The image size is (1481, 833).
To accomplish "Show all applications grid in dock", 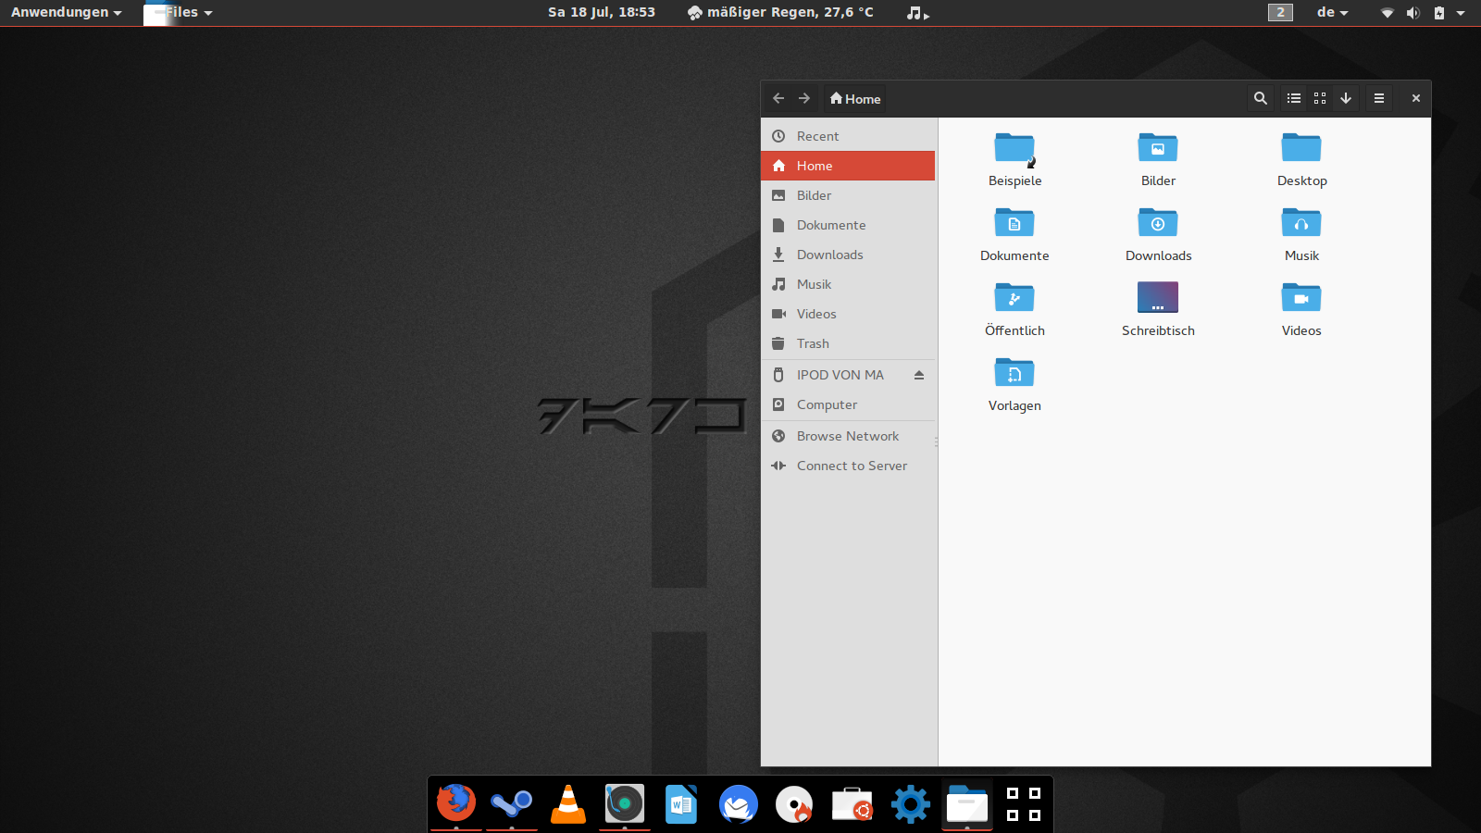I will coord(1024,804).
